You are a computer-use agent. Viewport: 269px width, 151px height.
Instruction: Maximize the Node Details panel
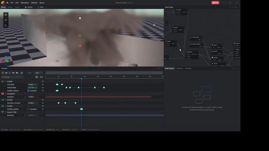[x=238, y=68]
